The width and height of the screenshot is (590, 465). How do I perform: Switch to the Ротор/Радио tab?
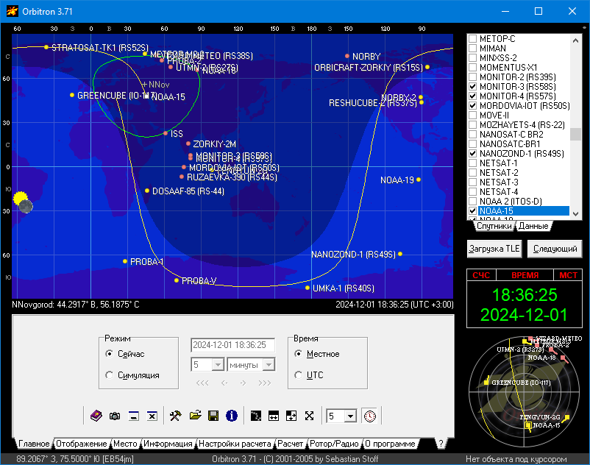click(334, 444)
